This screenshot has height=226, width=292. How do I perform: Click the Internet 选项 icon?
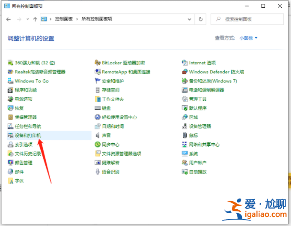[x=185, y=63]
